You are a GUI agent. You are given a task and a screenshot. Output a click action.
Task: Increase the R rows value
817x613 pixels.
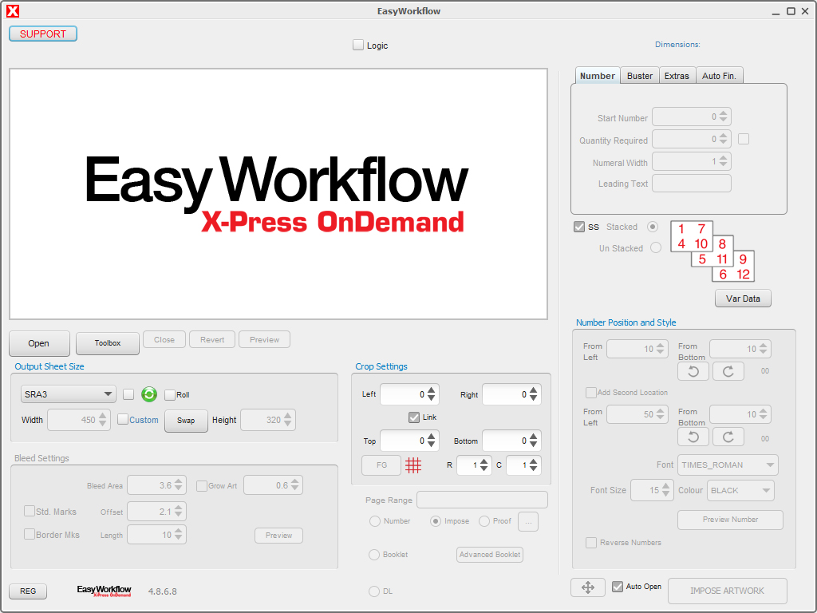pyautogui.click(x=484, y=461)
